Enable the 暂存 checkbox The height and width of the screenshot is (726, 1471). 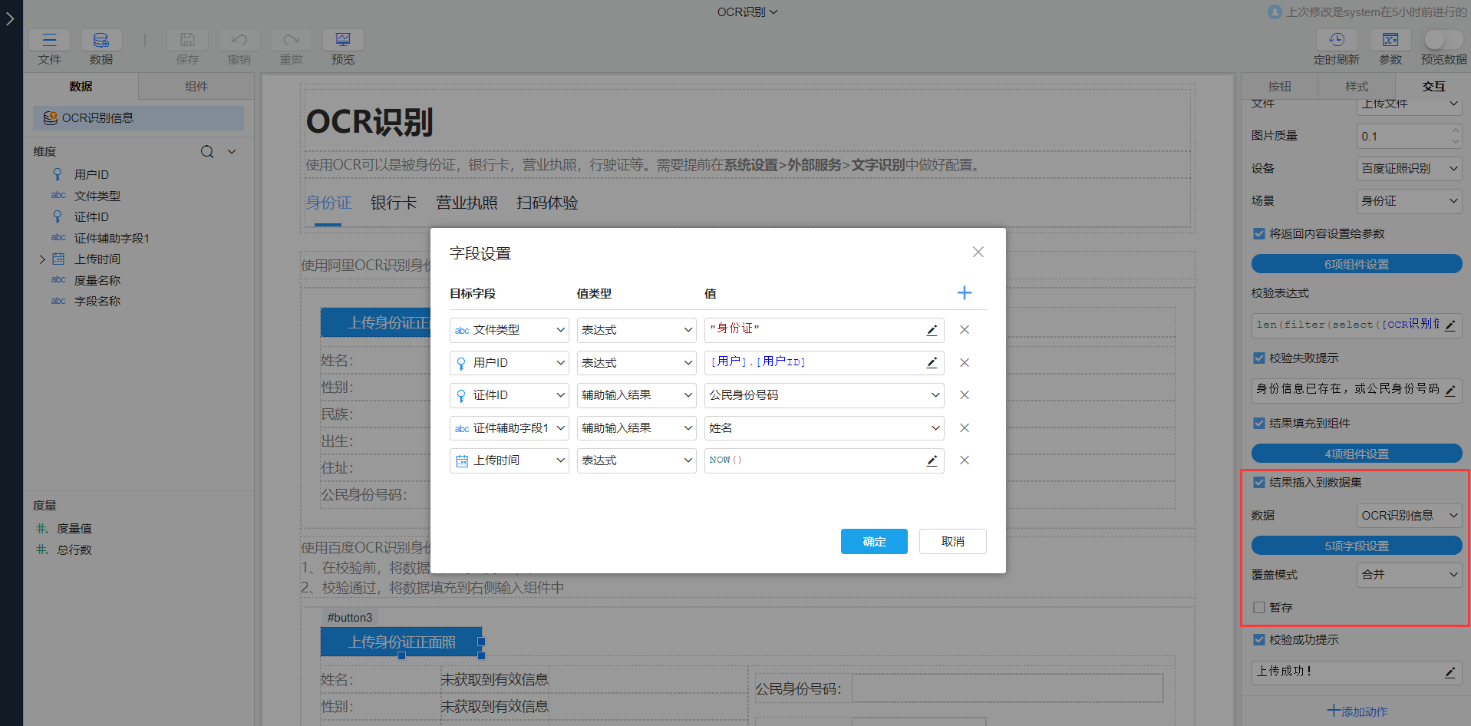point(1258,607)
